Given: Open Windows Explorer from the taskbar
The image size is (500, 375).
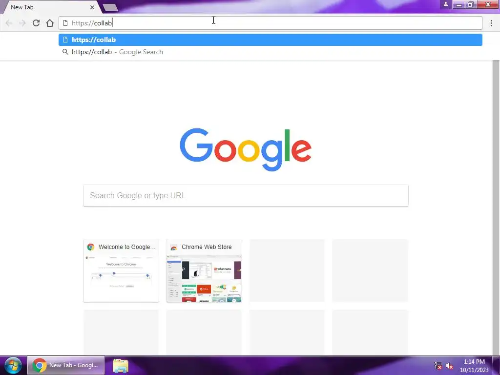Looking at the screenshot, I should point(121,366).
